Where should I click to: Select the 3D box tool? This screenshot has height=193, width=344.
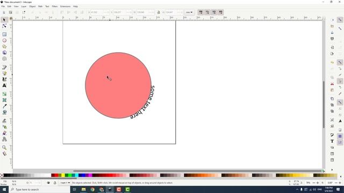click(4, 53)
